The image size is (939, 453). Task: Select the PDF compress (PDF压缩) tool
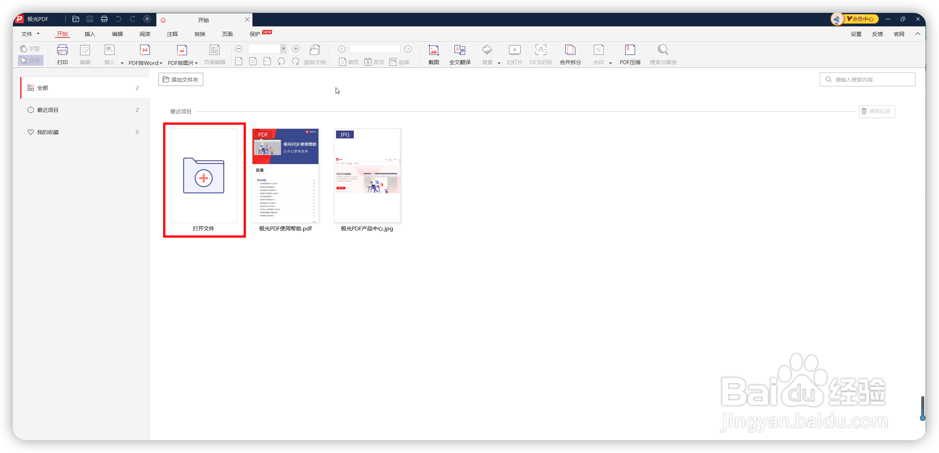point(630,50)
